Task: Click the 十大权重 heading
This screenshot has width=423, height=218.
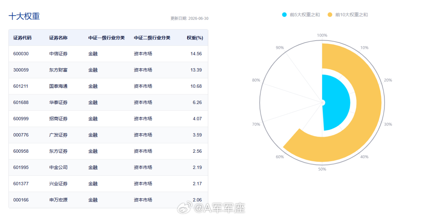Action: [x=24, y=16]
